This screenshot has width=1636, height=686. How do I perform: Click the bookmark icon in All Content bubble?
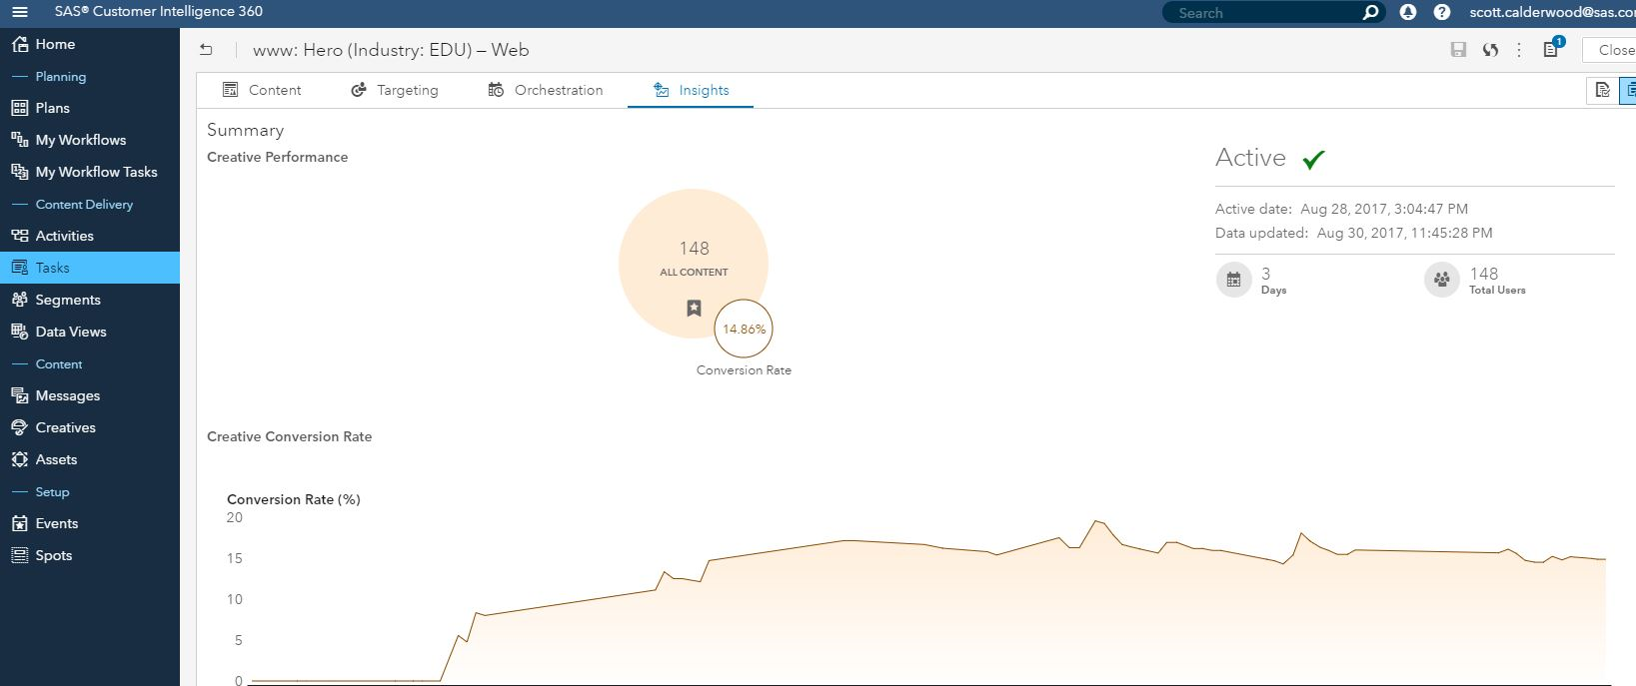pyautogui.click(x=694, y=308)
